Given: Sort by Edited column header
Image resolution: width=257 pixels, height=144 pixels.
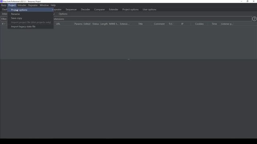Looking at the screenshot, I should pos(87,24).
